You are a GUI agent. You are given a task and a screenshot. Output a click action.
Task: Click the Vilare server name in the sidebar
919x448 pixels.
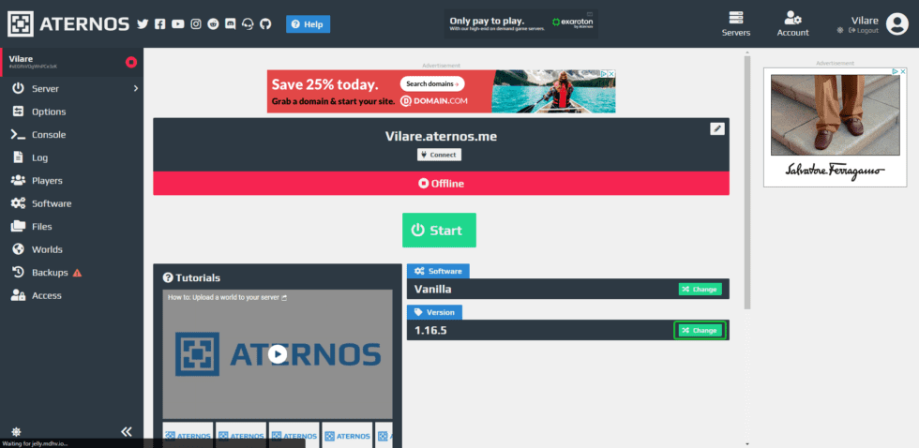click(21, 58)
